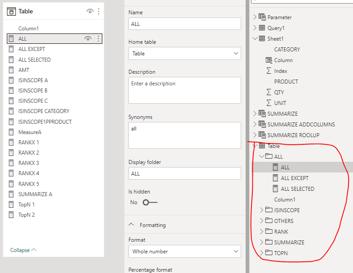This screenshot has width=353, height=273.
Task: Open the Table card more options menu
Action: (99, 12)
